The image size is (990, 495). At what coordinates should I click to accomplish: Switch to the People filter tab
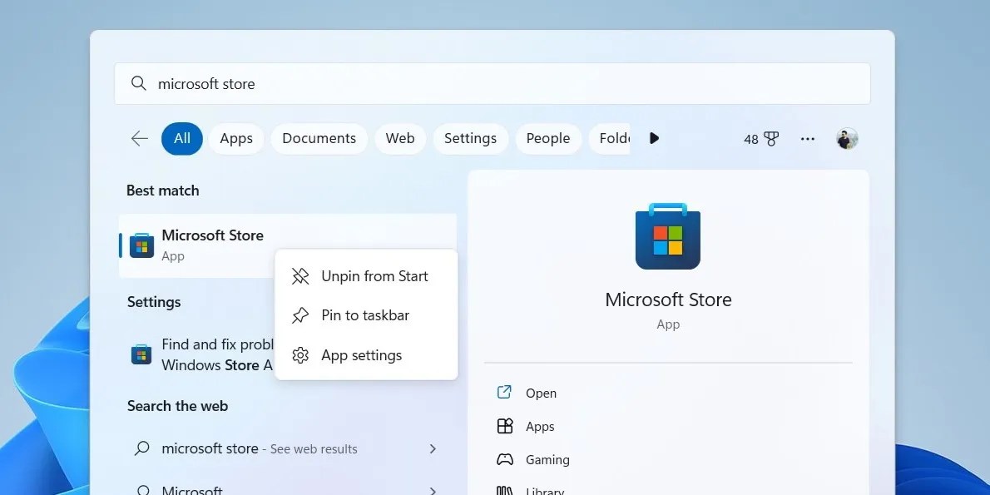click(548, 138)
